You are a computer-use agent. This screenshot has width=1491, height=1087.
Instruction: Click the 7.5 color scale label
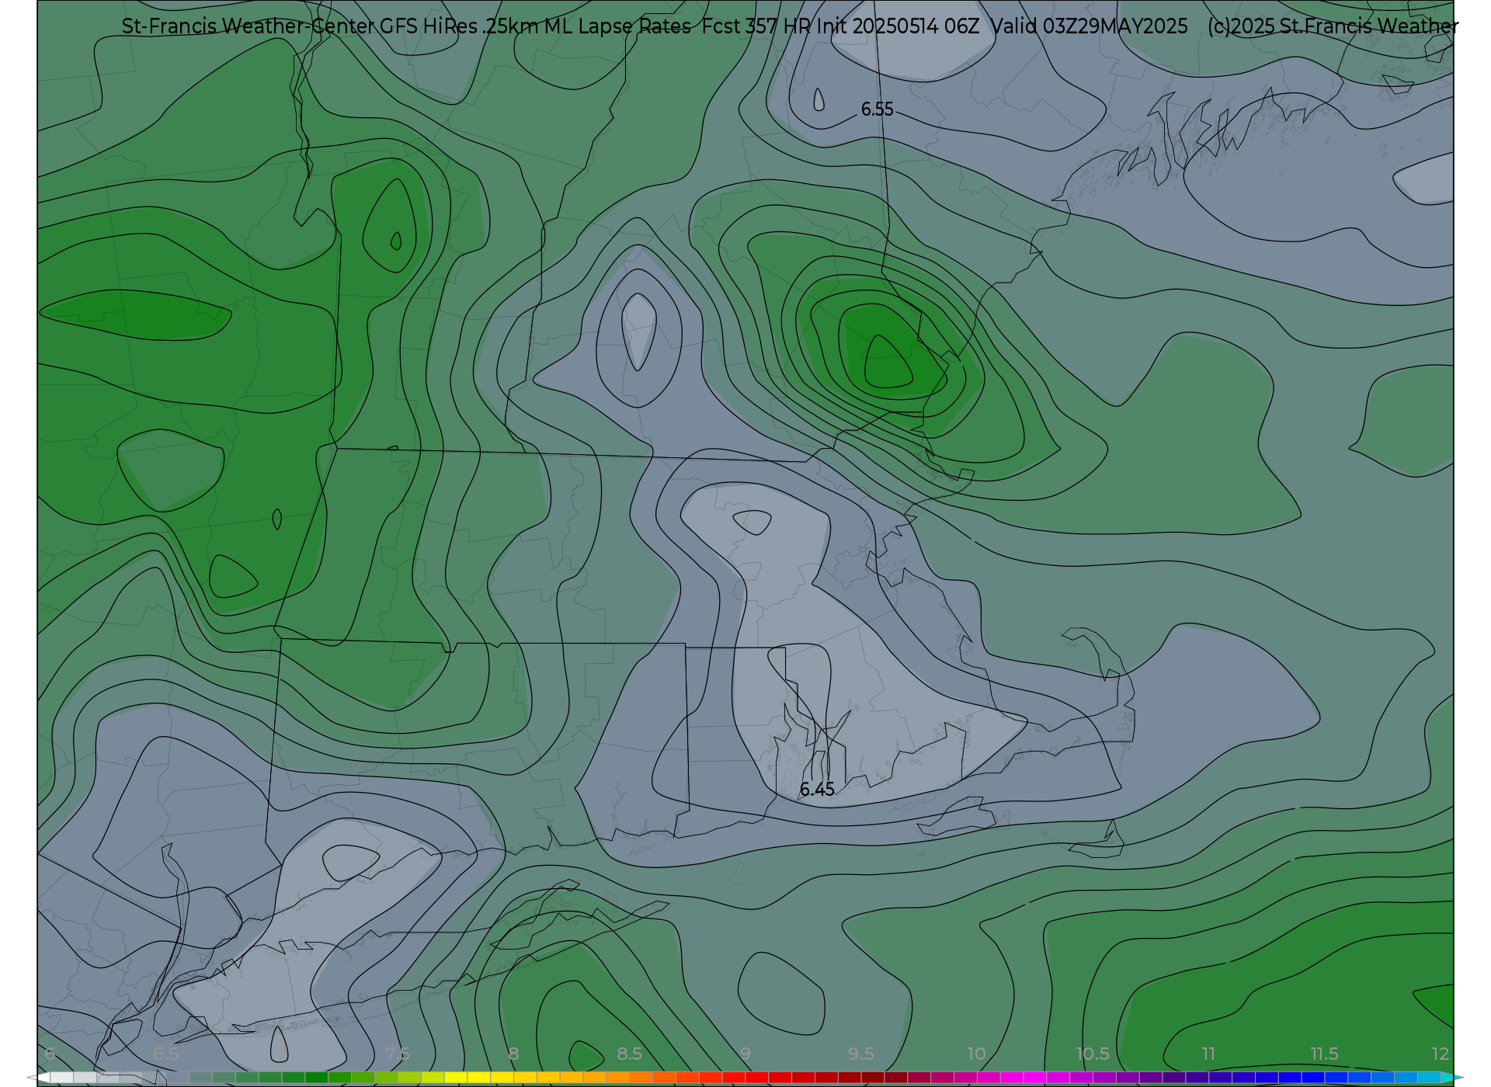[x=397, y=1054]
